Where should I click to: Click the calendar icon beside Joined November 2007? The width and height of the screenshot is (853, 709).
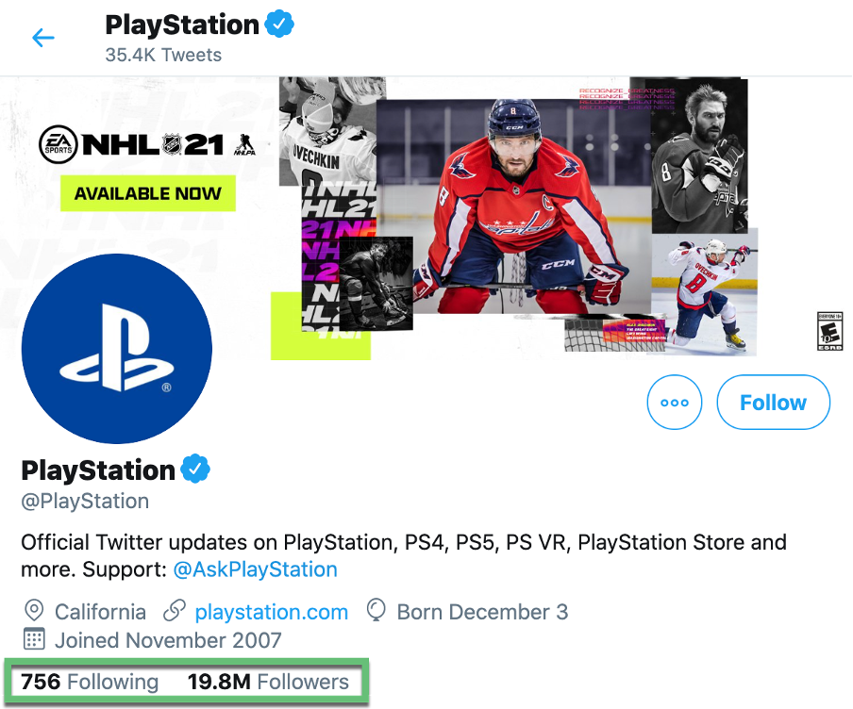click(34, 640)
